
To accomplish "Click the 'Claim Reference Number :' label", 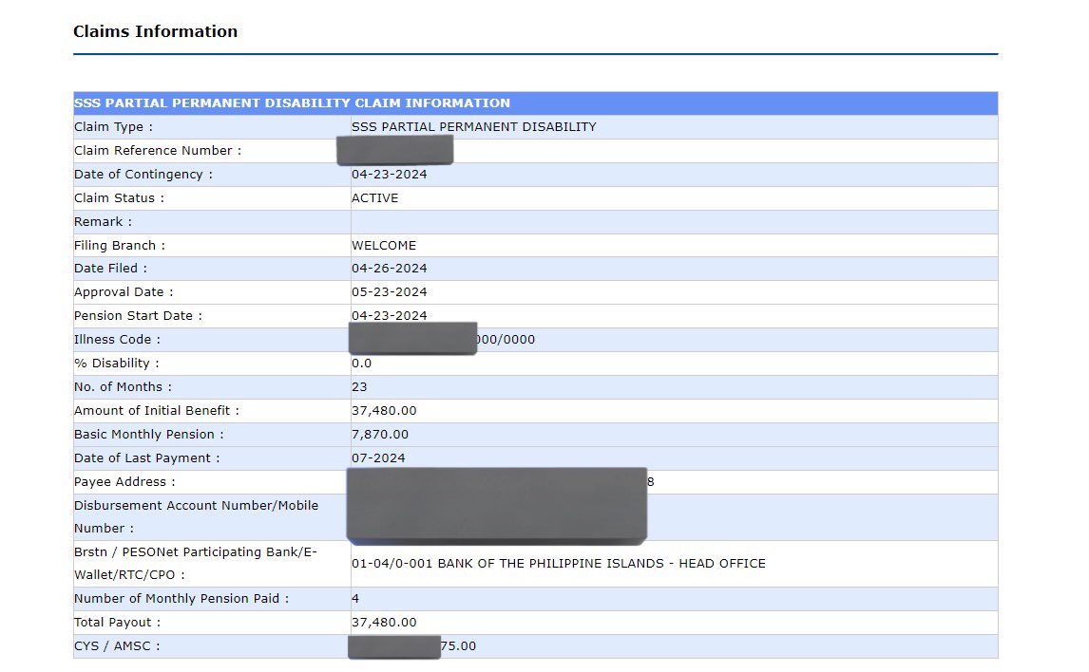I will (159, 151).
